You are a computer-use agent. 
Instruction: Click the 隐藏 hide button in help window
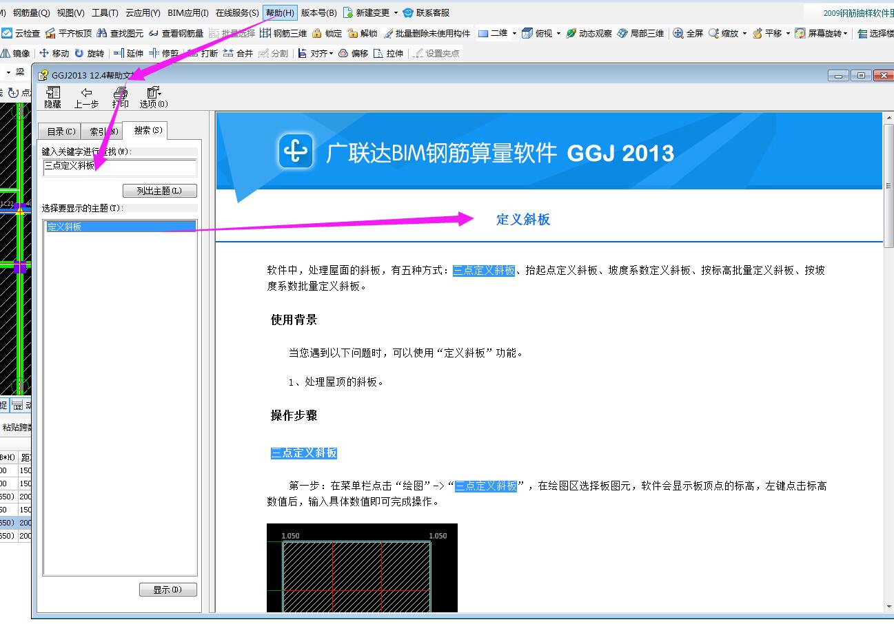(52, 97)
